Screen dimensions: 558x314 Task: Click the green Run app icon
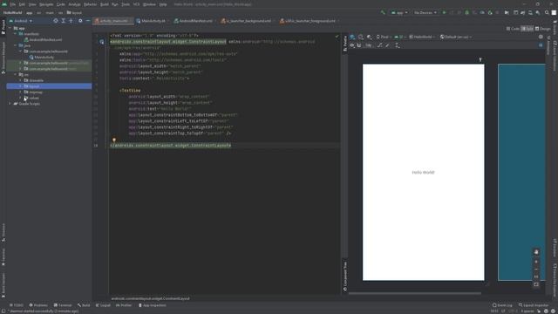[444, 12]
